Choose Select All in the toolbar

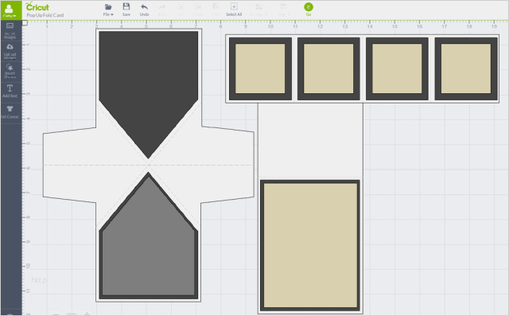[234, 10]
